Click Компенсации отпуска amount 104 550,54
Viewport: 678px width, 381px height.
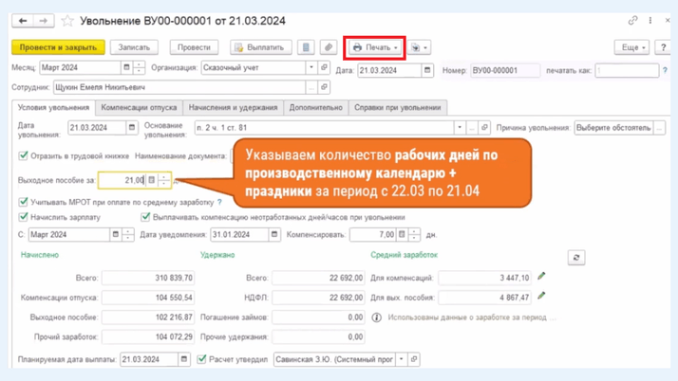pyautogui.click(x=148, y=298)
